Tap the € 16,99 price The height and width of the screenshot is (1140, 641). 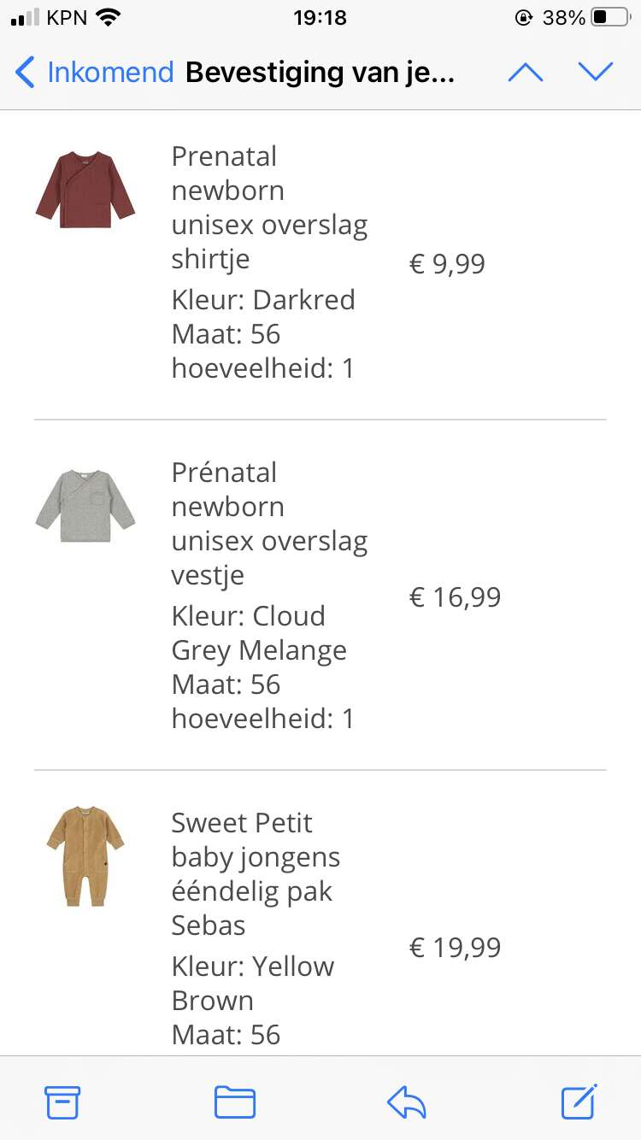(455, 596)
